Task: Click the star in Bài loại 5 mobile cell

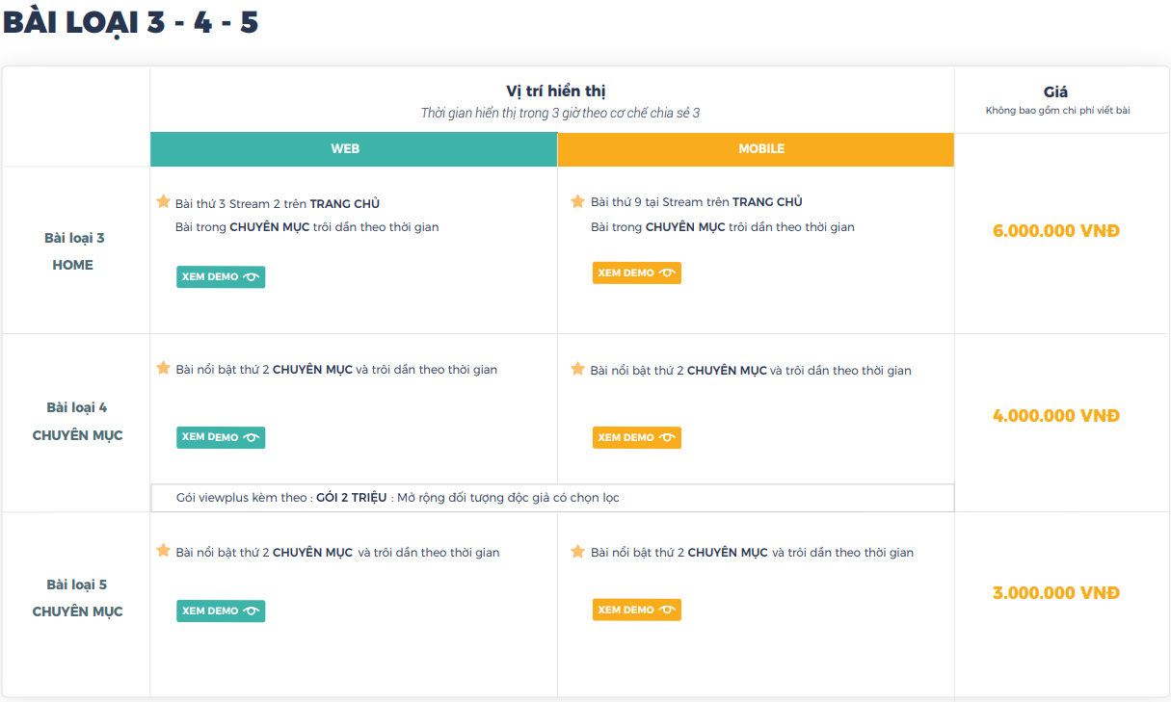Action: pos(577,552)
